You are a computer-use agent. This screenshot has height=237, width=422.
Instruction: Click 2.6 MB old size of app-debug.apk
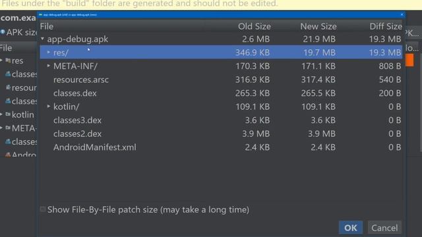point(256,39)
